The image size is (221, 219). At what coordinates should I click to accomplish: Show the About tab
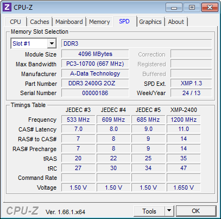coord(176,22)
